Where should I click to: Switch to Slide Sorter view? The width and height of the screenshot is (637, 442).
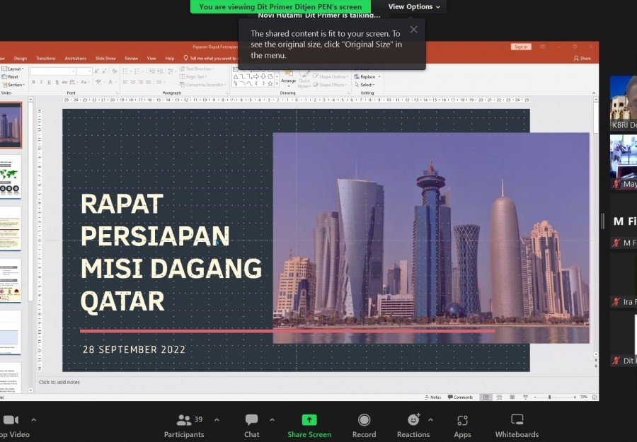click(499, 397)
